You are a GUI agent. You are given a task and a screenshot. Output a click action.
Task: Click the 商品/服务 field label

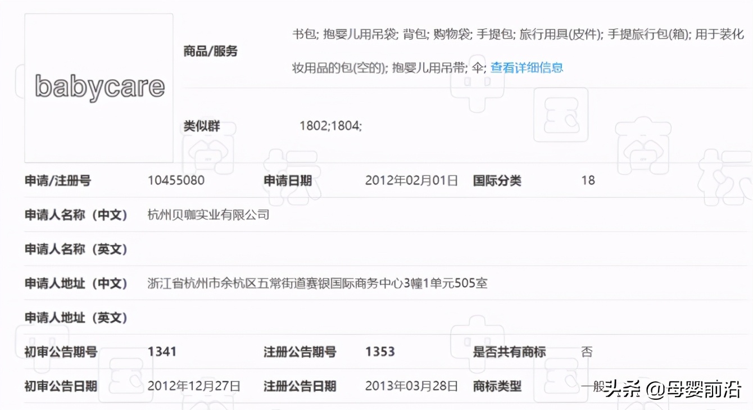pos(211,51)
